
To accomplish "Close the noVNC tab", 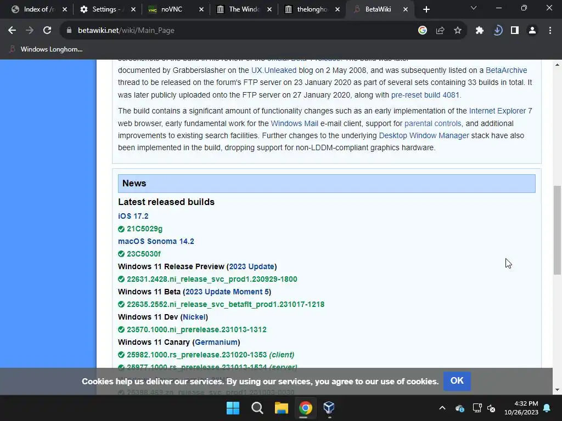I will coord(201,9).
